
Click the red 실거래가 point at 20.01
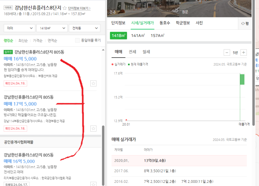click(x=126, y=120)
